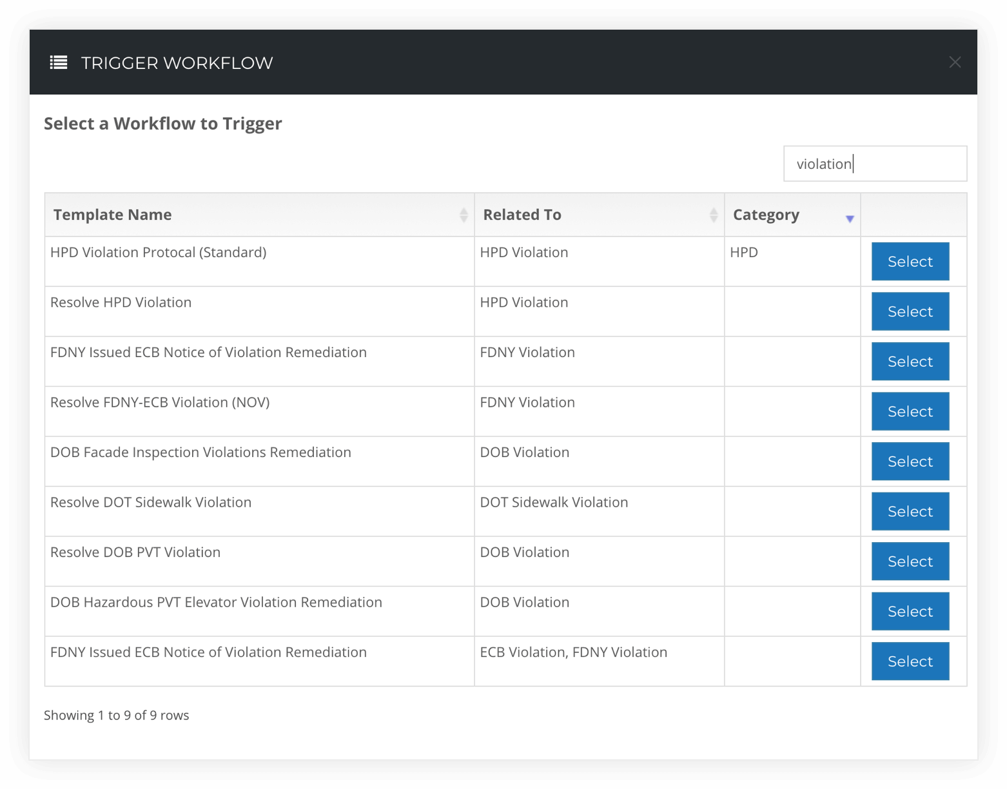
Task: Click 'Showing 1 to 9 of 9 rows' text
Action: pos(116,716)
